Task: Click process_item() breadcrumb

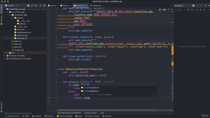Action: tap(91, 113)
